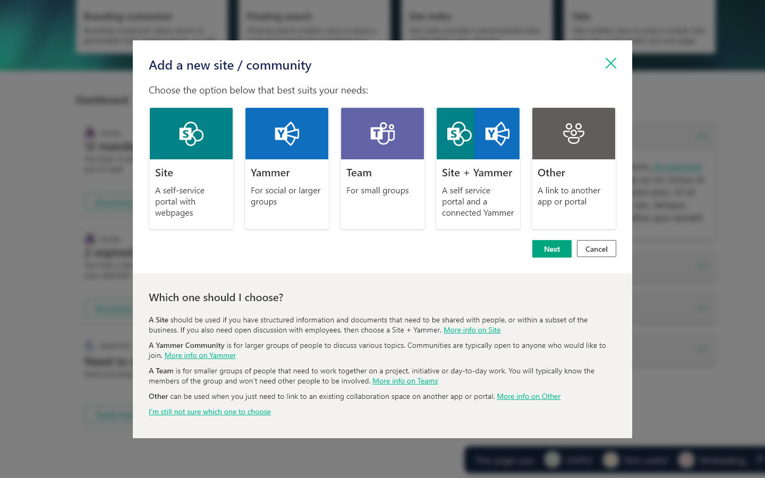765x478 pixels.
Task: Click the Cancel button
Action: [x=597, y=249]
